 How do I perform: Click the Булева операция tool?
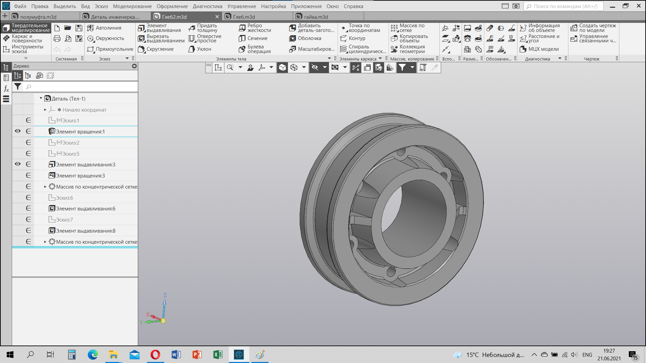(255, 49)
